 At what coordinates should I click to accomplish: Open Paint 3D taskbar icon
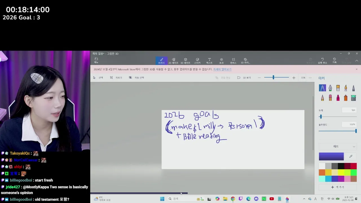pos(287,199)
